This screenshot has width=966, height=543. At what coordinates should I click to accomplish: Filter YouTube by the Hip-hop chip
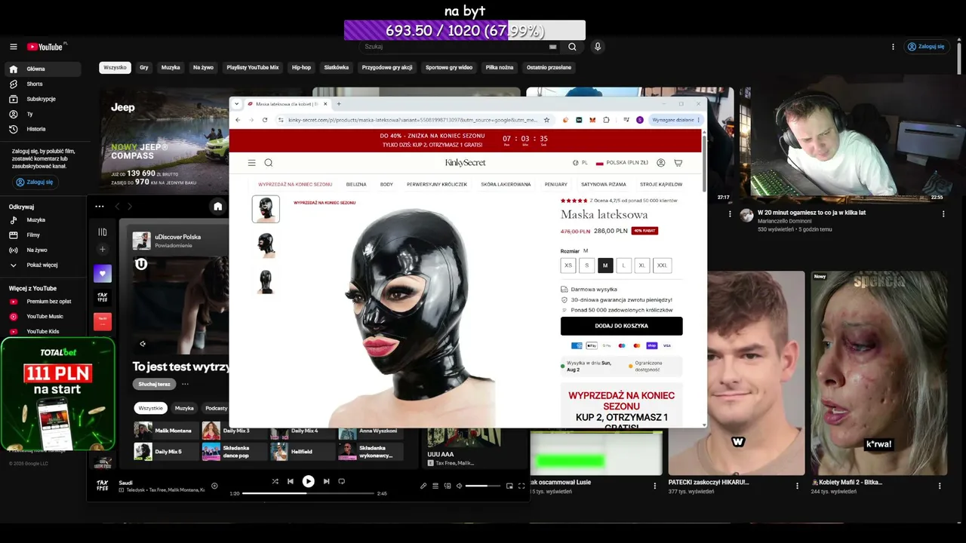tap(301, 68)
